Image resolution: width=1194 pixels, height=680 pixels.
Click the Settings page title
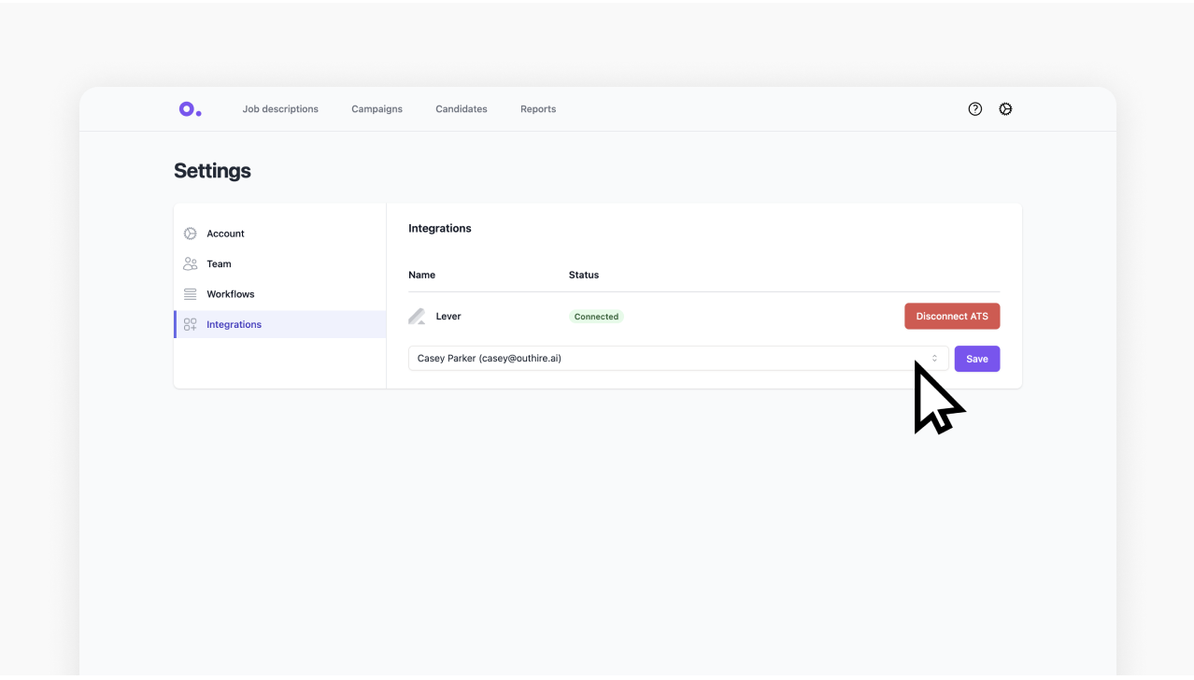(212, 171)
